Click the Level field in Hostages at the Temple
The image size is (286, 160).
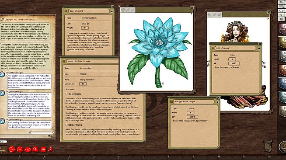point(190,113)
